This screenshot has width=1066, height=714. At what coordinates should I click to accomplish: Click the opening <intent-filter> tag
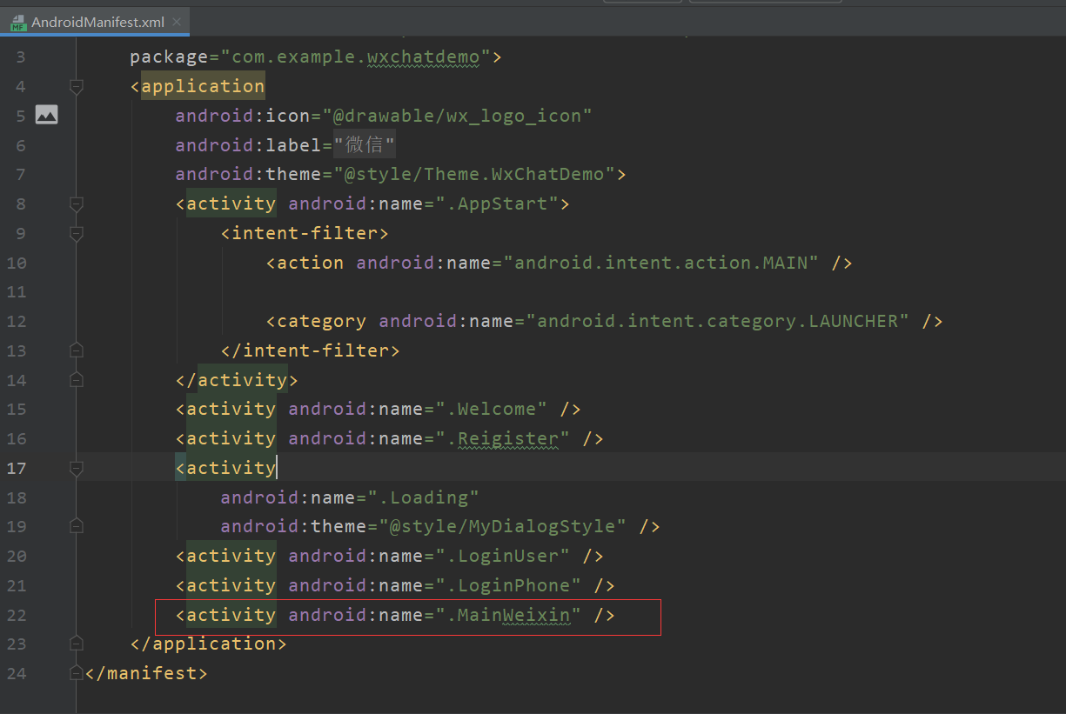click(x=305, y=233)
